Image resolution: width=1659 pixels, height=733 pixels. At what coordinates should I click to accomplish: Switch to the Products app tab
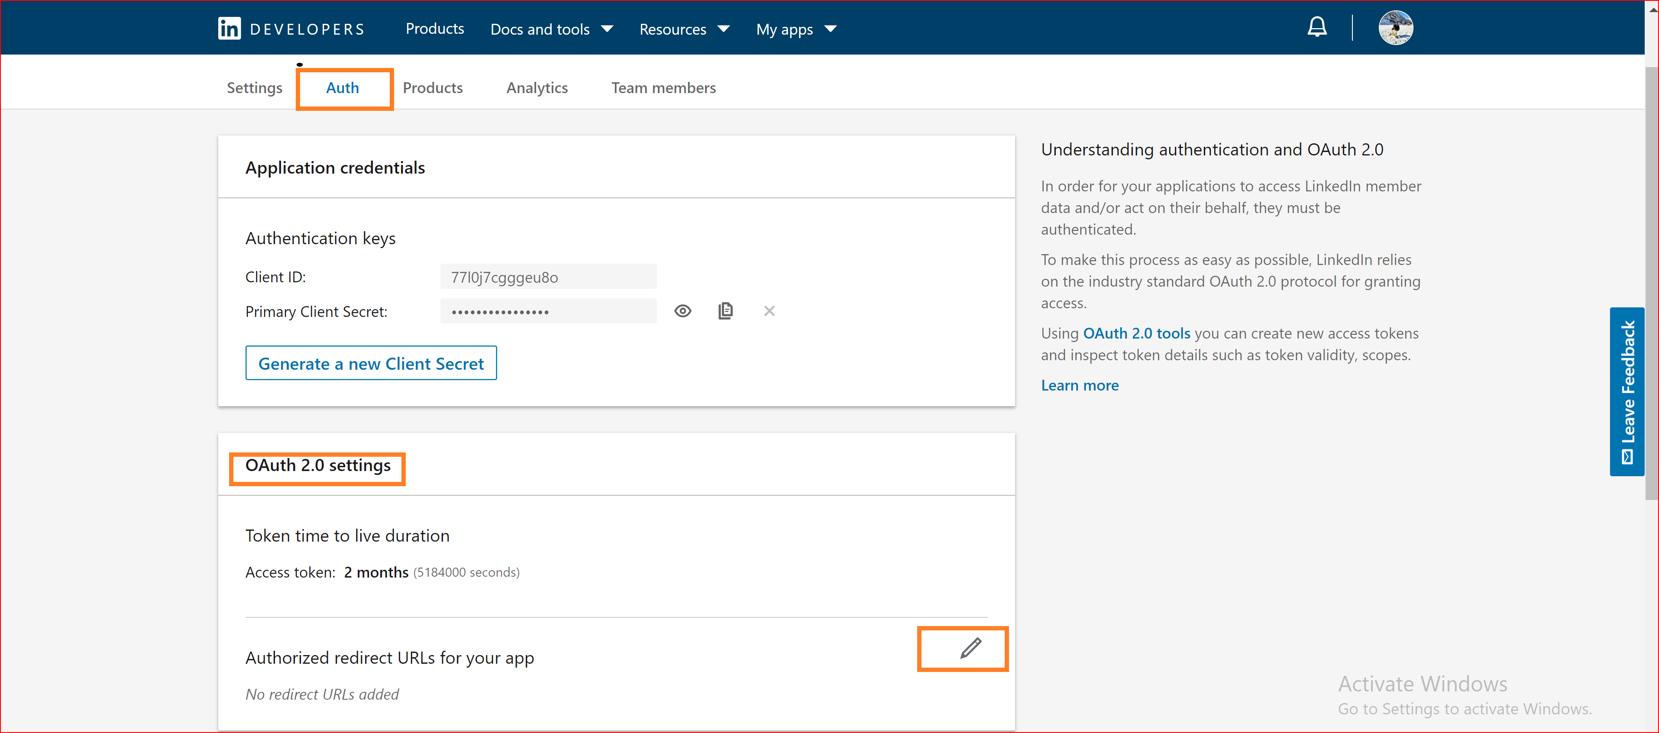coord(433,87)
